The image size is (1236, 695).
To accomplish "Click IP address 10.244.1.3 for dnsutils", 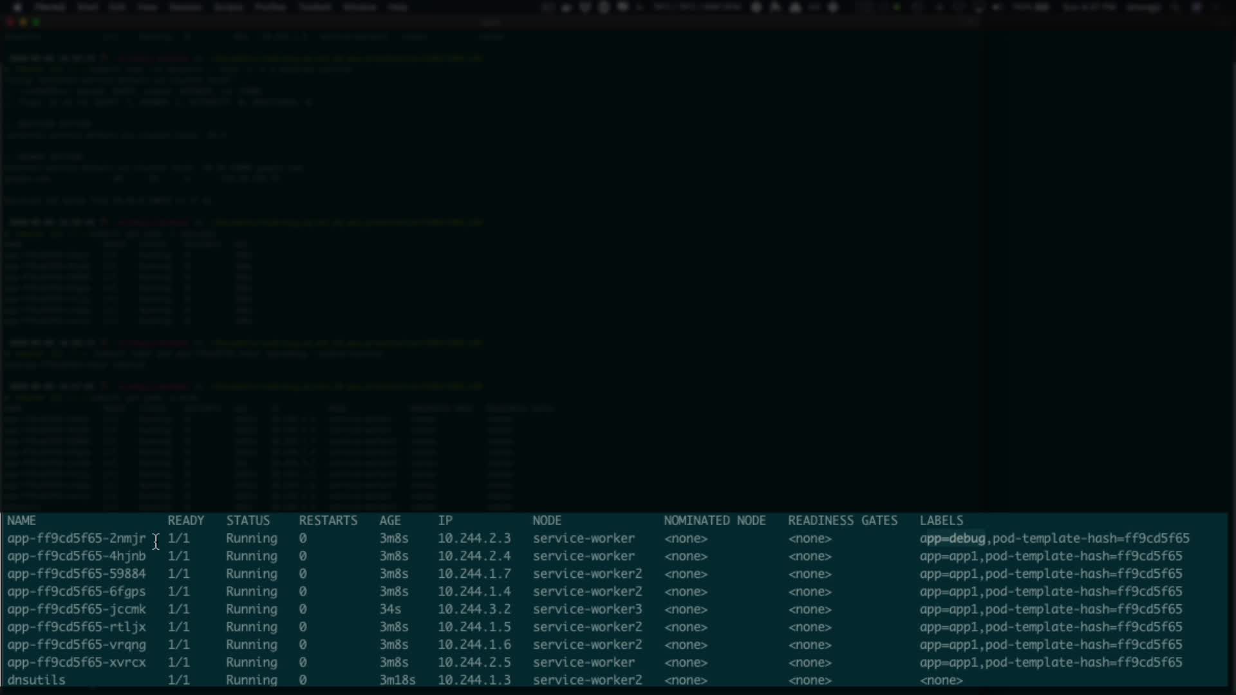I will click(474, 680).
